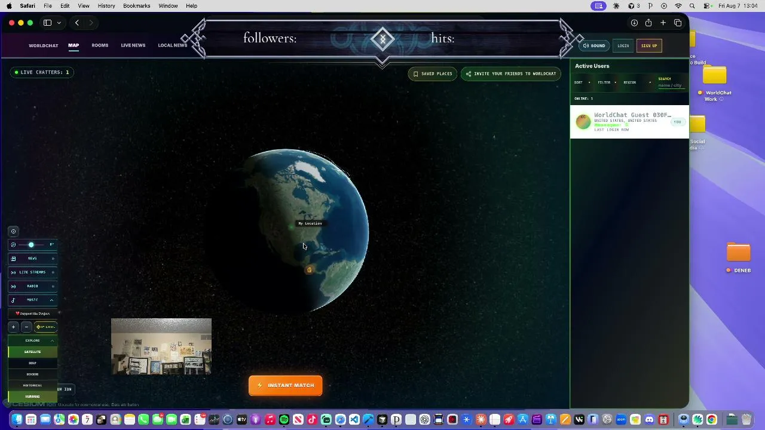Click the Live Chatters: 1 indicator

click(x=42, y=72)
